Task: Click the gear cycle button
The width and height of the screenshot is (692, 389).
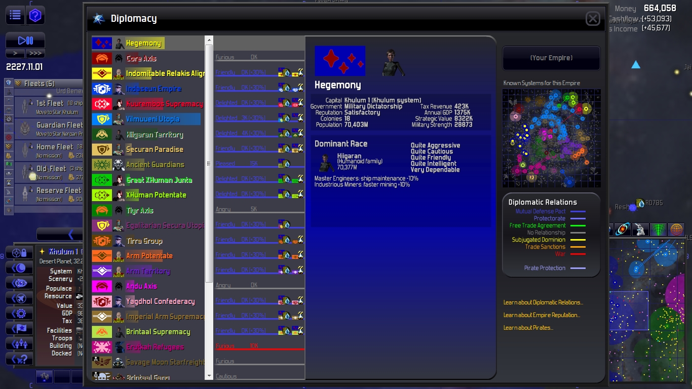Action: (20, 313)
